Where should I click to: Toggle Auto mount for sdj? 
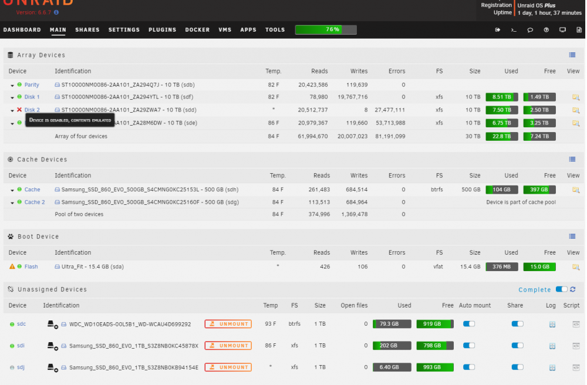(468, 367)
